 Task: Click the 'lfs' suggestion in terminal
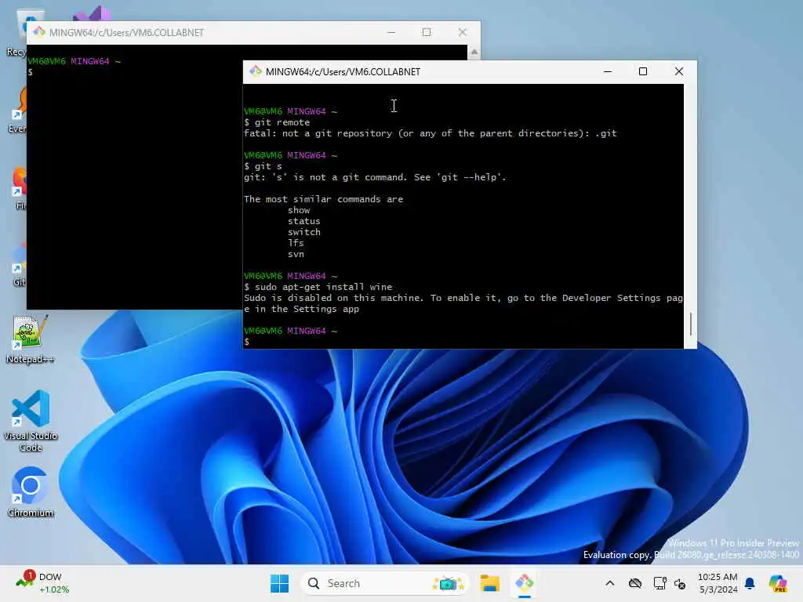(x=296, y=243)
